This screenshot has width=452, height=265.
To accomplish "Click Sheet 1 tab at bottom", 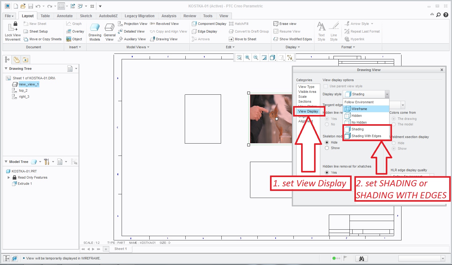I will 120,249.
